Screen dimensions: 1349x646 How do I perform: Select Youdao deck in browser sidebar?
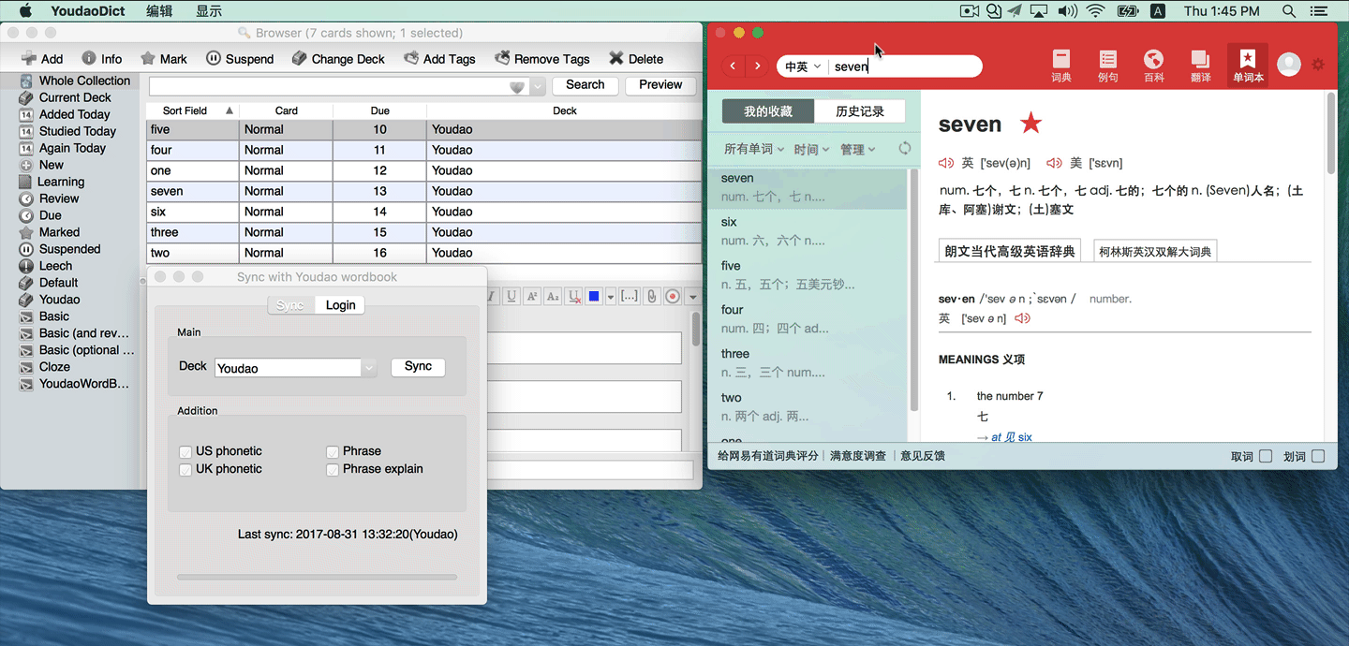[59, 300]
